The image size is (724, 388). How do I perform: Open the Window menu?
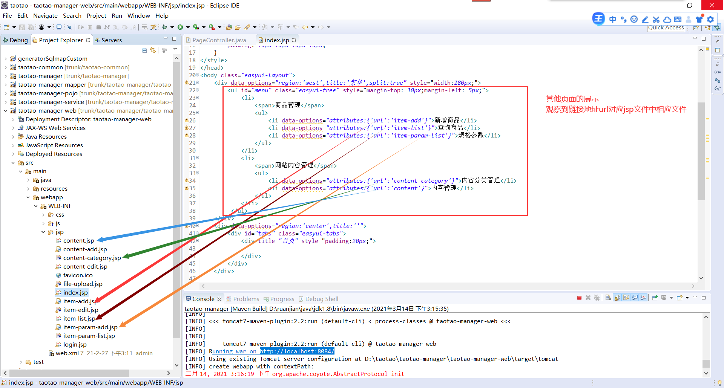click(139, 15)
